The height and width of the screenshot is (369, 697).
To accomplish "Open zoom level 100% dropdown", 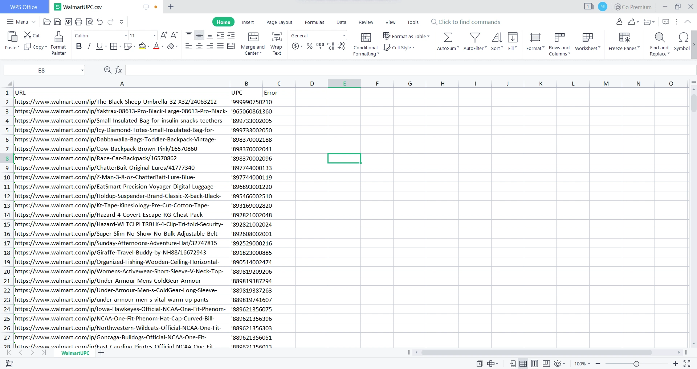I will click(x=589, y=364).
